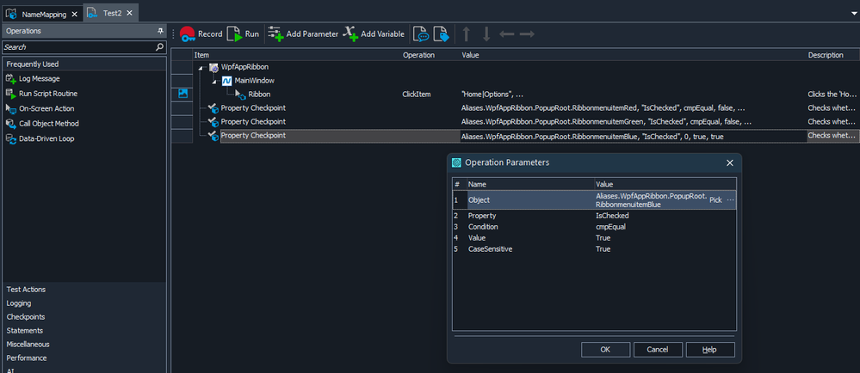Click OK in Operation Parameters dialog
The width and height of the screenshot is (860, 373).
605,350
